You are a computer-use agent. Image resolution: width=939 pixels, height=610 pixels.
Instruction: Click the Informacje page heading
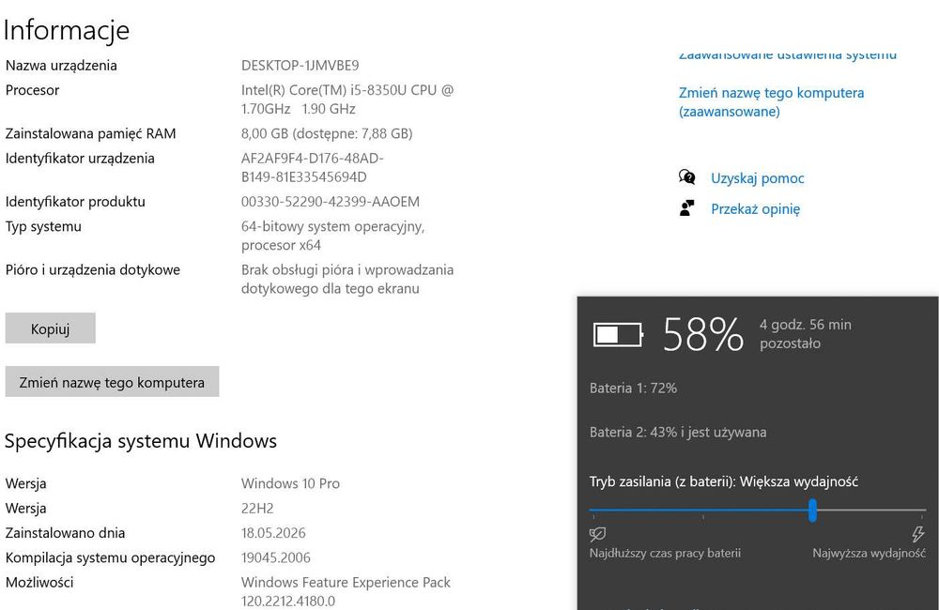click(x=67, y=30)
